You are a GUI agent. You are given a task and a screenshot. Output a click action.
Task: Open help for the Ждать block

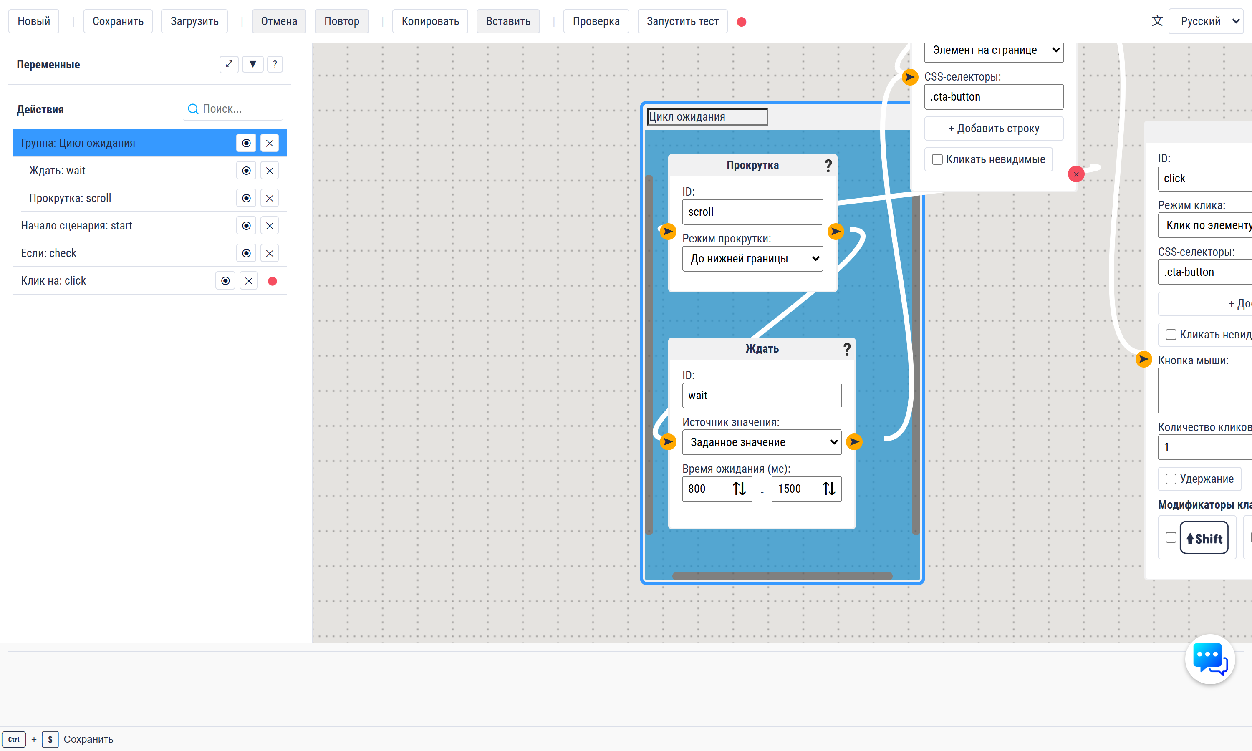pos(847,349)
